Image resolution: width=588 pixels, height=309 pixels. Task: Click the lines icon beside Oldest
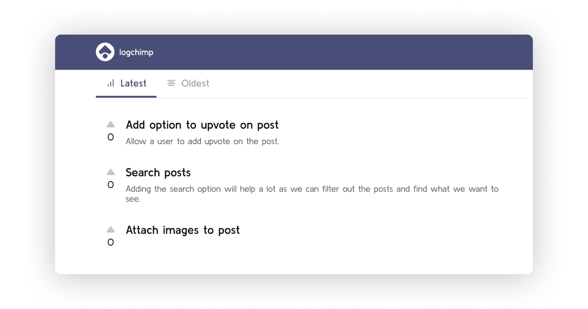(x=171, y=83)
